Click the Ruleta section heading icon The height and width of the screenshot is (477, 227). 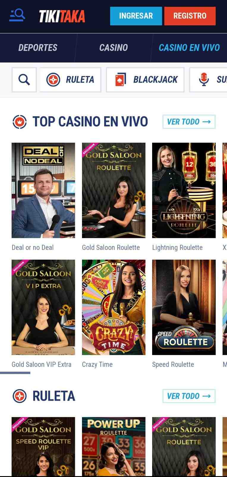[x=20, y=396]
